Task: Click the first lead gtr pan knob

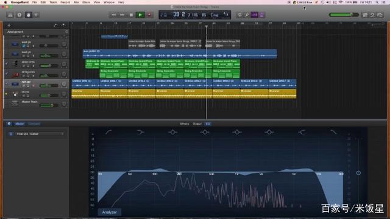Action: [64, 44]
